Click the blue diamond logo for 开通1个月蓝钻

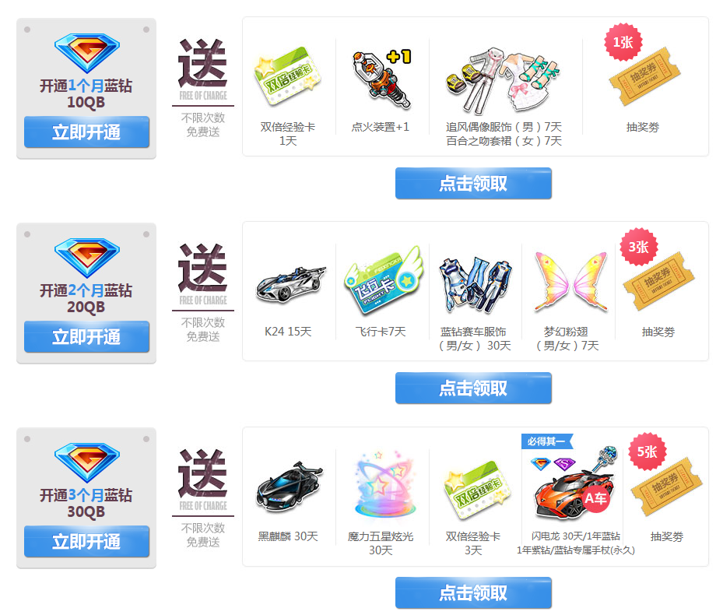86,52
